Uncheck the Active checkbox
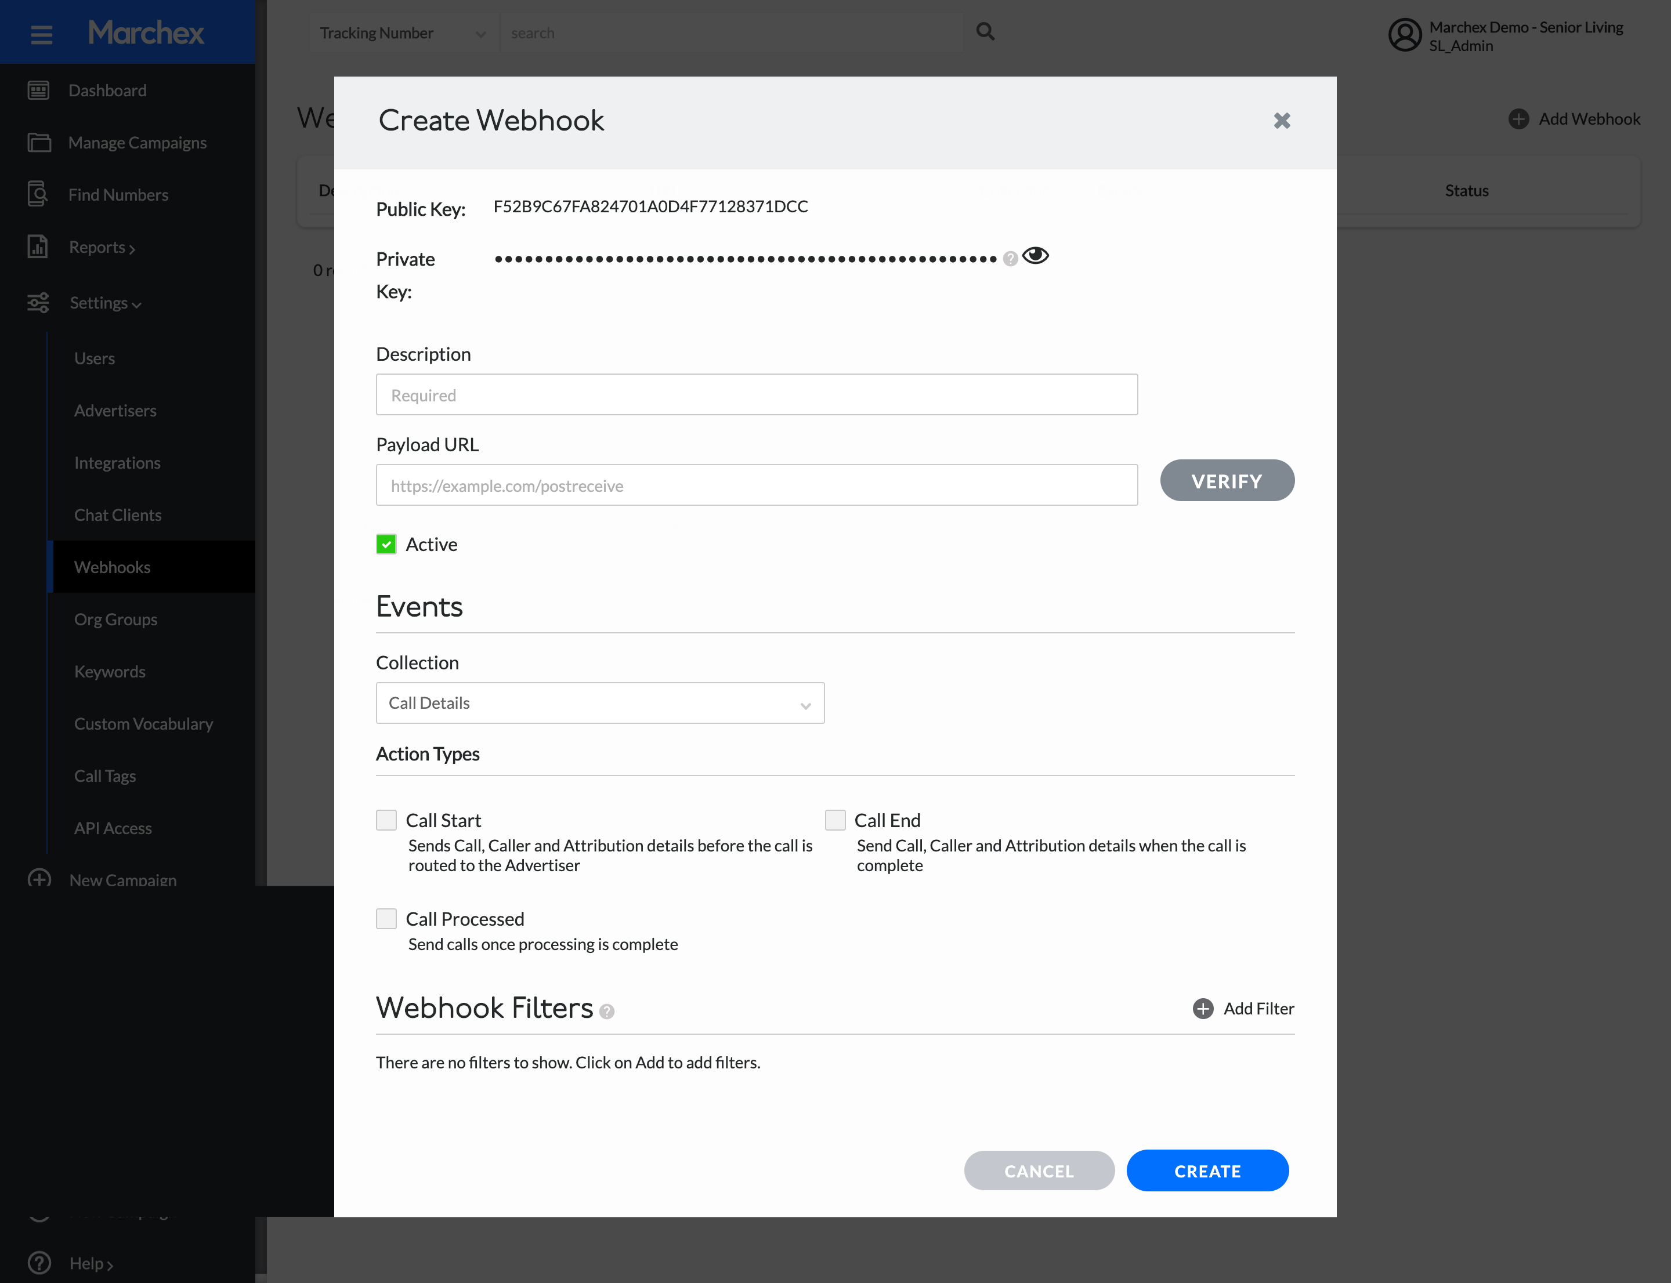1671x1283 pixels. pos(386,543)
